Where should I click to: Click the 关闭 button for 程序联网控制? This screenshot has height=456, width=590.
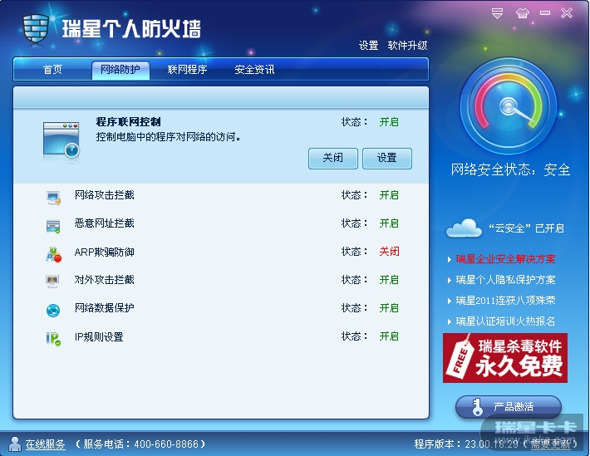(x=333, y=158)
